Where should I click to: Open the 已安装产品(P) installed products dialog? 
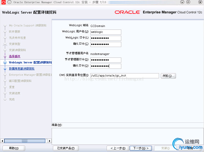(66, 148)
